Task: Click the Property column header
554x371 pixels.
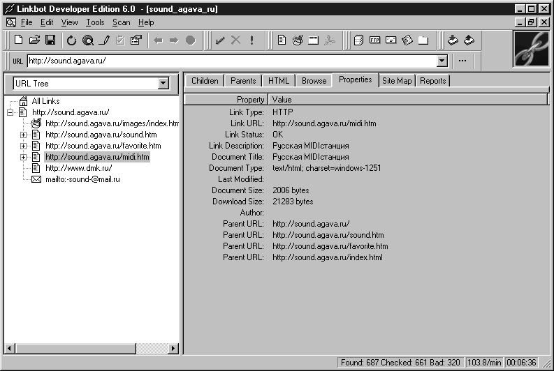Action: coord(226,100)
